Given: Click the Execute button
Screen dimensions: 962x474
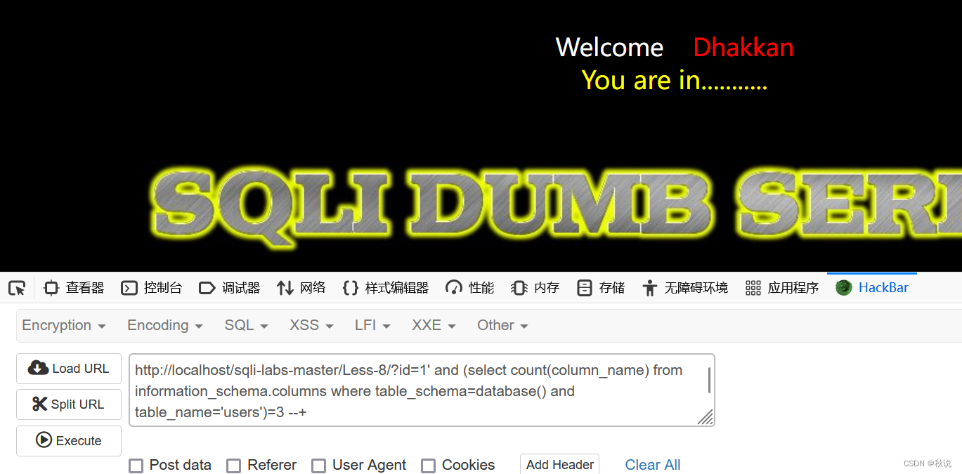Looking at the screenshot, I should click(x=69, y=441).
